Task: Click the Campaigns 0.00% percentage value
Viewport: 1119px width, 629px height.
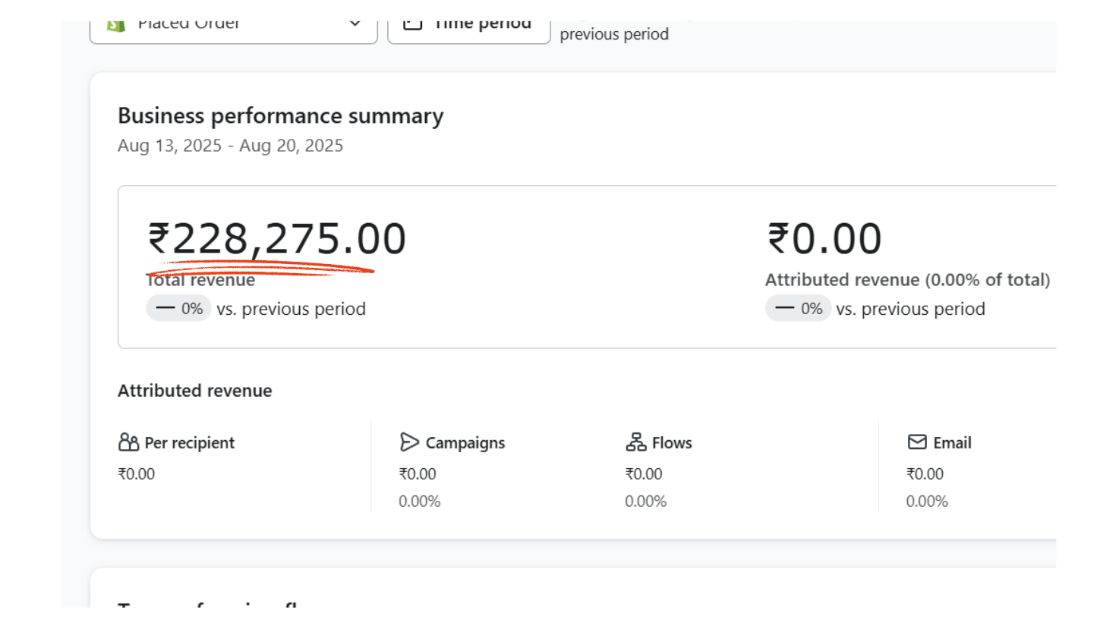Action: pos(419,502)
